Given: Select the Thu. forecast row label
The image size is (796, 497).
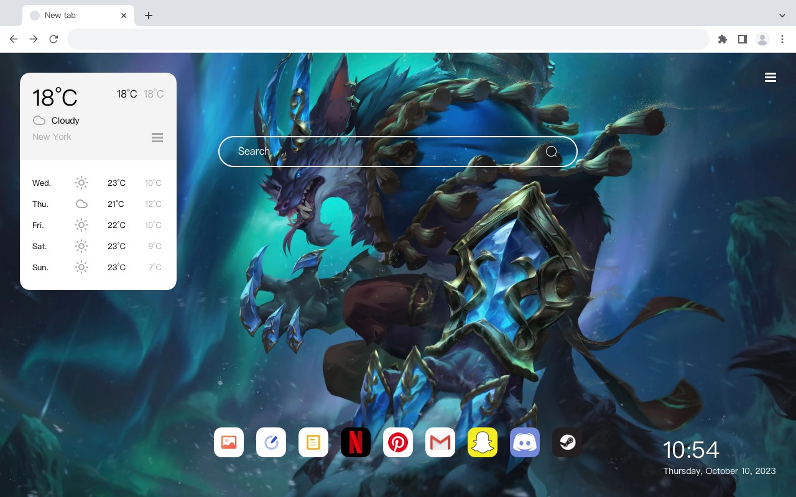Looking at the screenshot, I should (40, 204).
